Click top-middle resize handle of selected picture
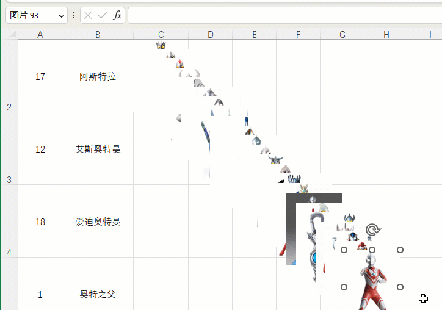This screenshot has width=442, height=310. pos(372,250)
